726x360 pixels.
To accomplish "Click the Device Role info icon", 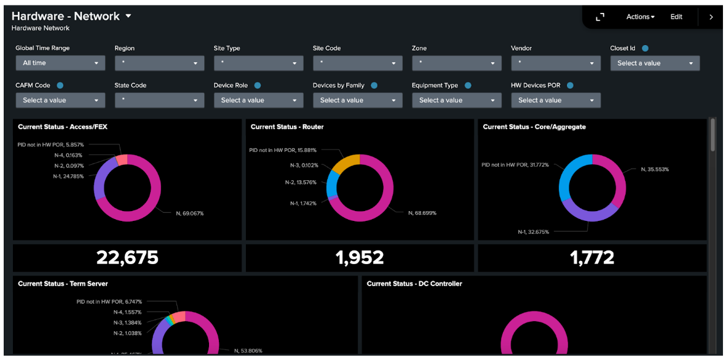I will 259,85.
